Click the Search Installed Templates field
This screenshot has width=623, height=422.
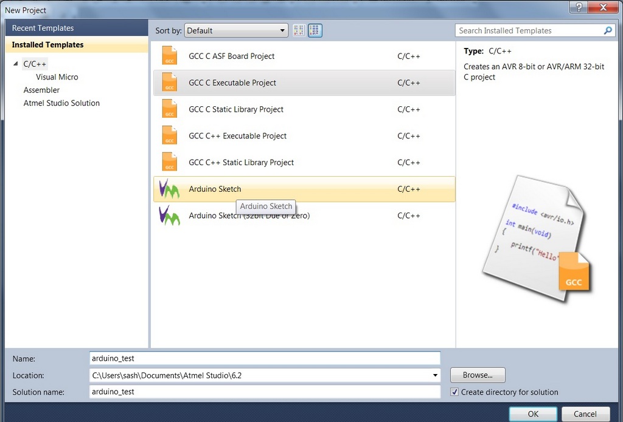coord(528,30)
